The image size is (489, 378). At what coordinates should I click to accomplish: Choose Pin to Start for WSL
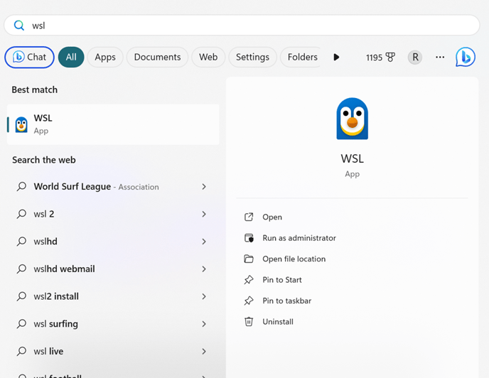282,280
